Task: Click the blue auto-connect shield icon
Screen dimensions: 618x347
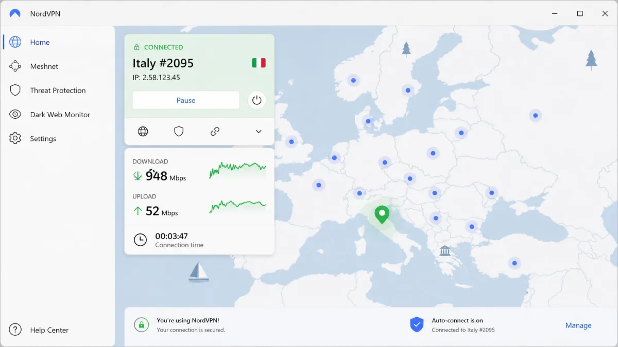Action: pos(417,324)
